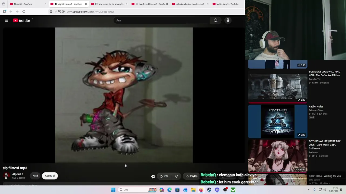Switch to Firefox on the taskbar
The height and width of the screenshot is (194, 346).
click(x=201, y=190)
